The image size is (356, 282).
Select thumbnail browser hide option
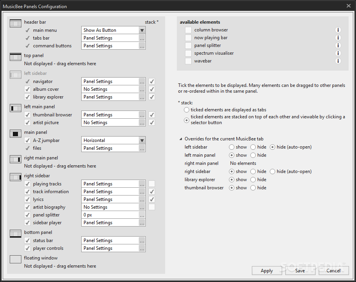click(253, 188)
